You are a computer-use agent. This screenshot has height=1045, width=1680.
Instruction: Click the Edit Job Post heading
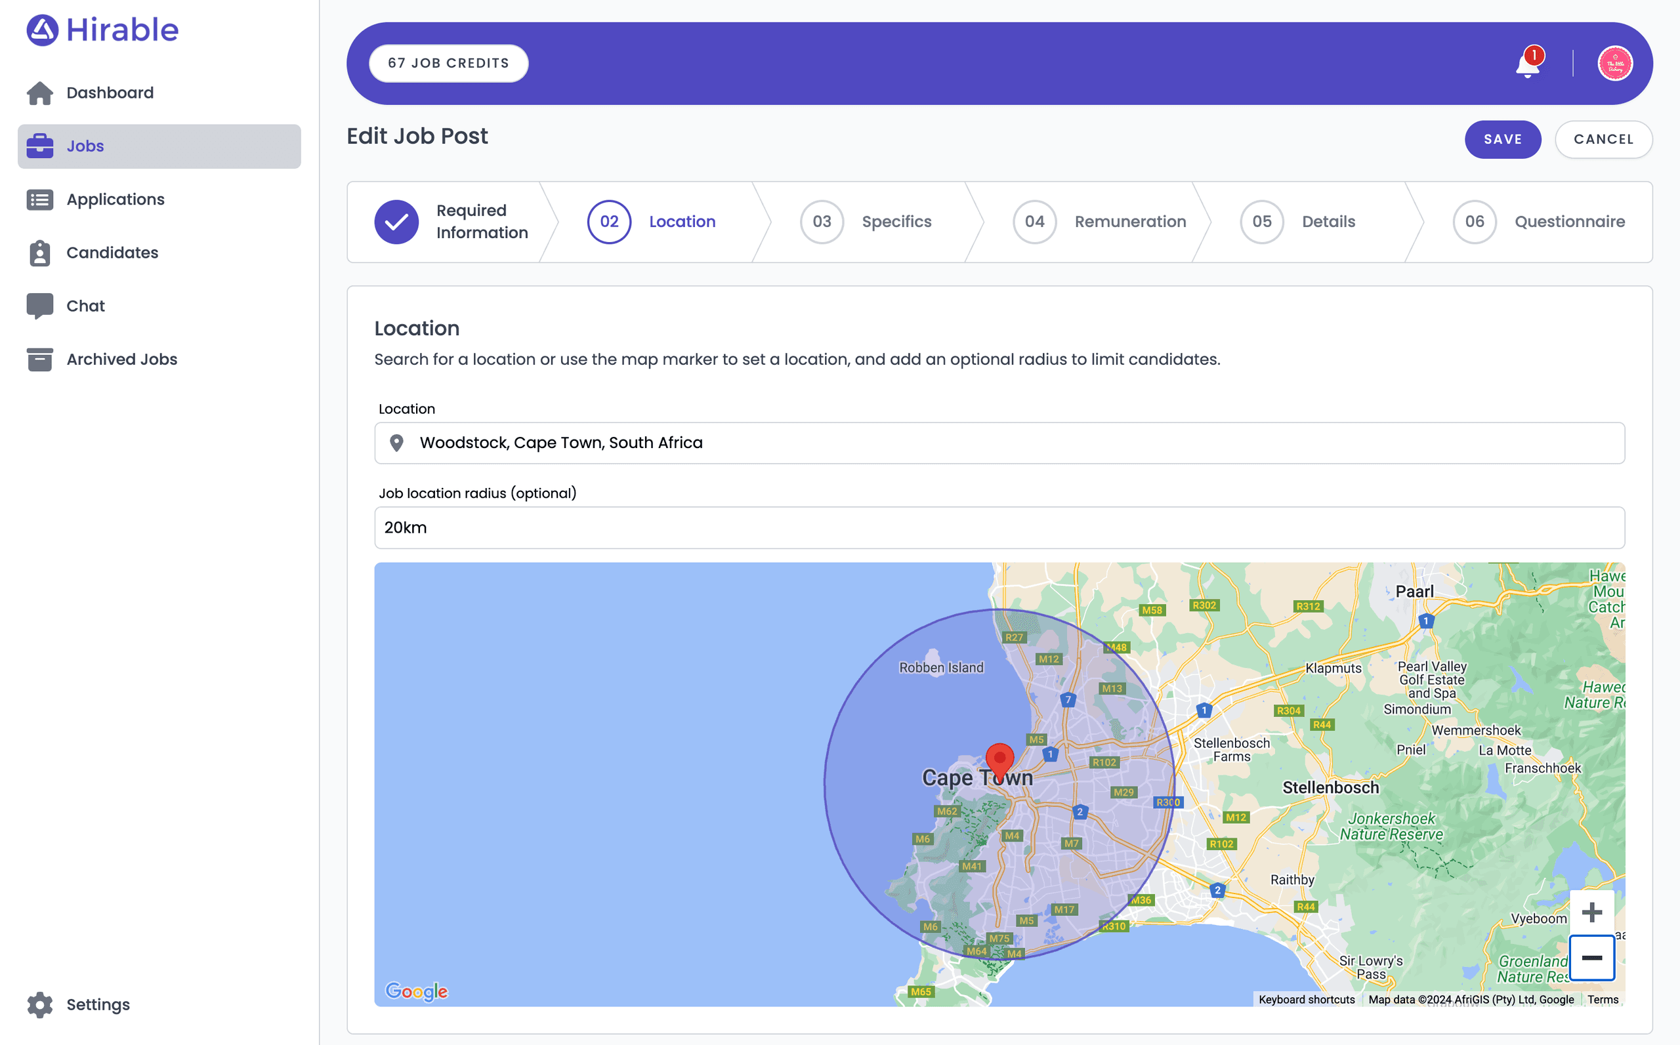(x=417, y=136)
